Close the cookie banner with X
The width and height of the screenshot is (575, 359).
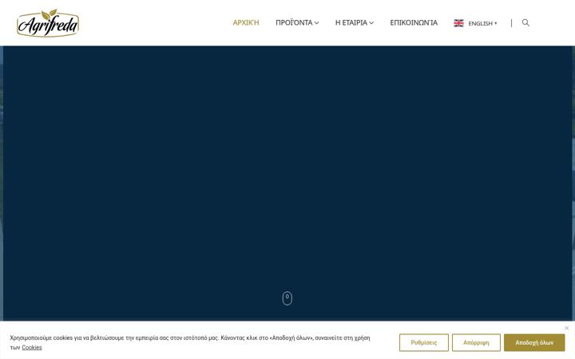(x=566, y=328)
